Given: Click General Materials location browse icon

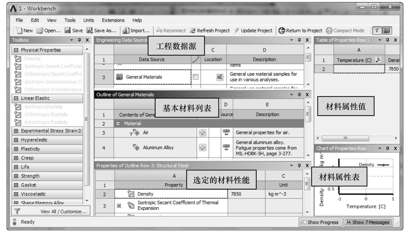Looking at the screenshot, I should (x=220, y=77).
